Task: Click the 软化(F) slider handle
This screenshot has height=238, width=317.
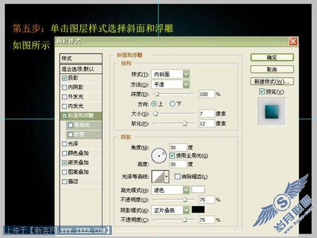Action: click(x=185, y=124)
